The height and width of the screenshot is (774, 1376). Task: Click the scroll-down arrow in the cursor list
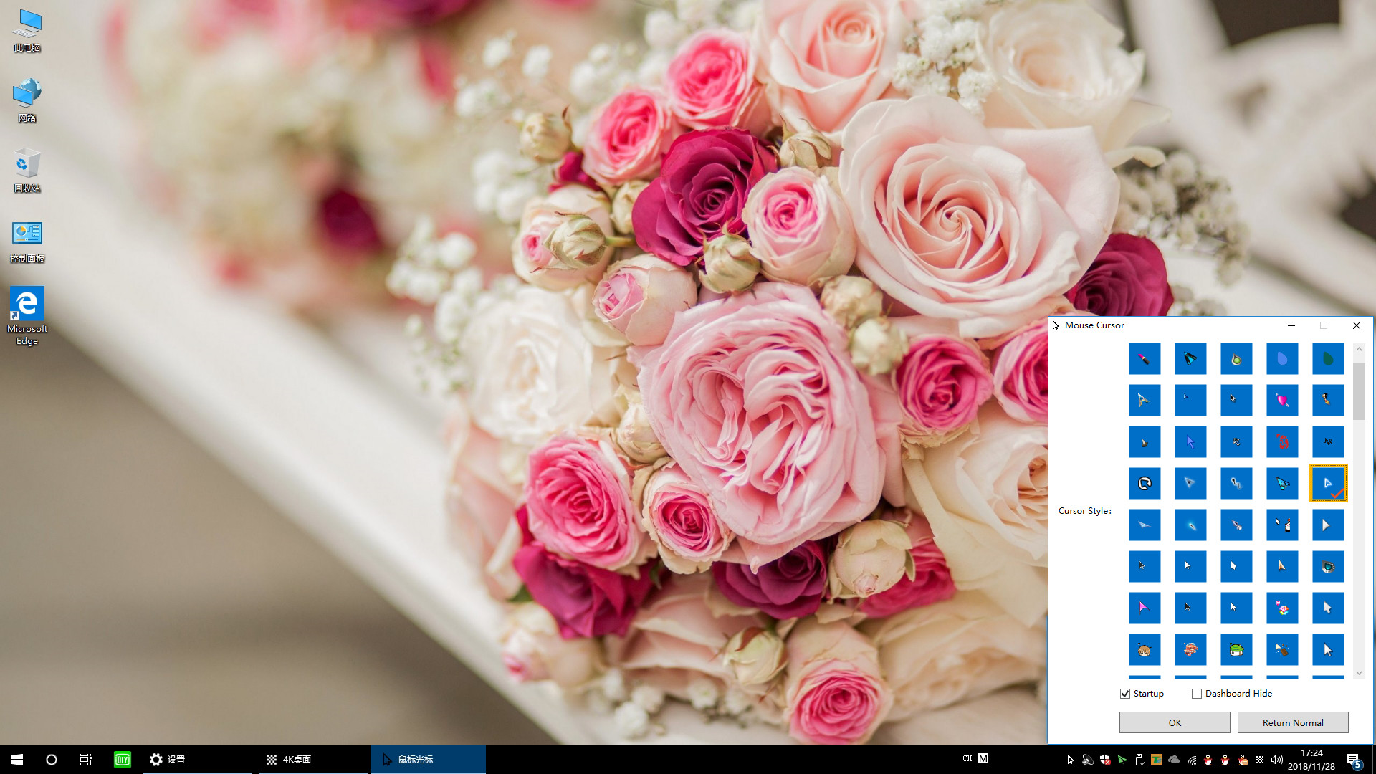point(1359,673)
